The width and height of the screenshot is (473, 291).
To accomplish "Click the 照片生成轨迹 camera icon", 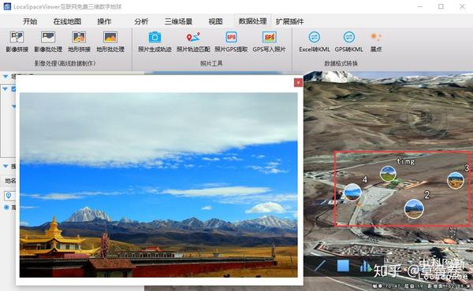I will [x=155, y=37].
